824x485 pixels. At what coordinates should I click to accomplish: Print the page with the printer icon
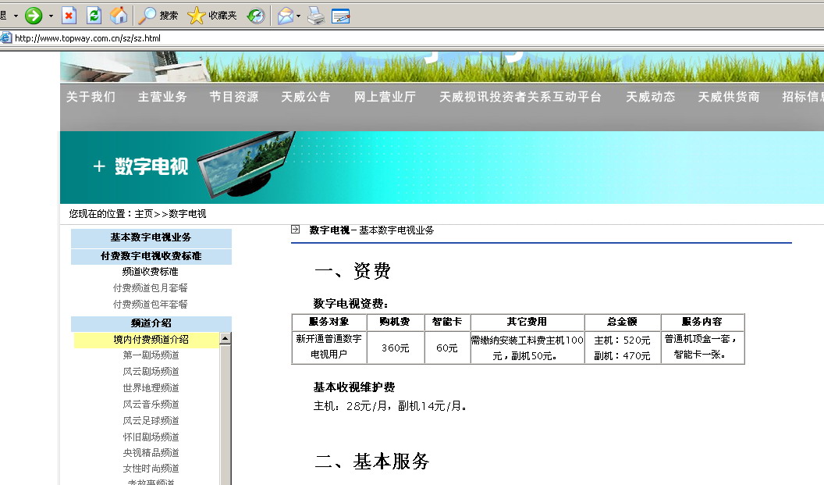(x=315, y=15)
